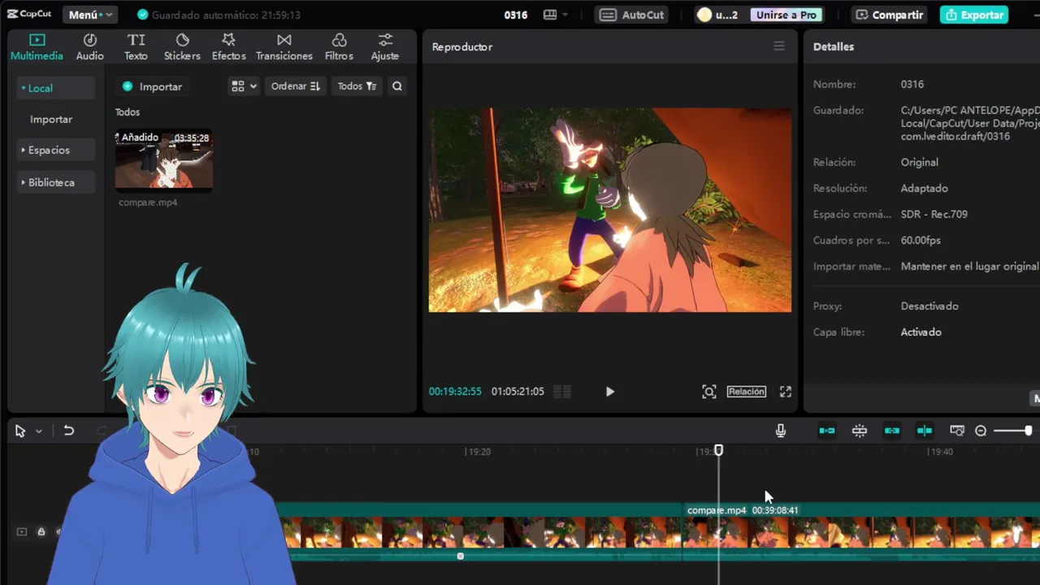Image resolution: width=1040 pixels, height=585 pixels.
Task: Click the Detalles panel heading
Action: [834, 46]
